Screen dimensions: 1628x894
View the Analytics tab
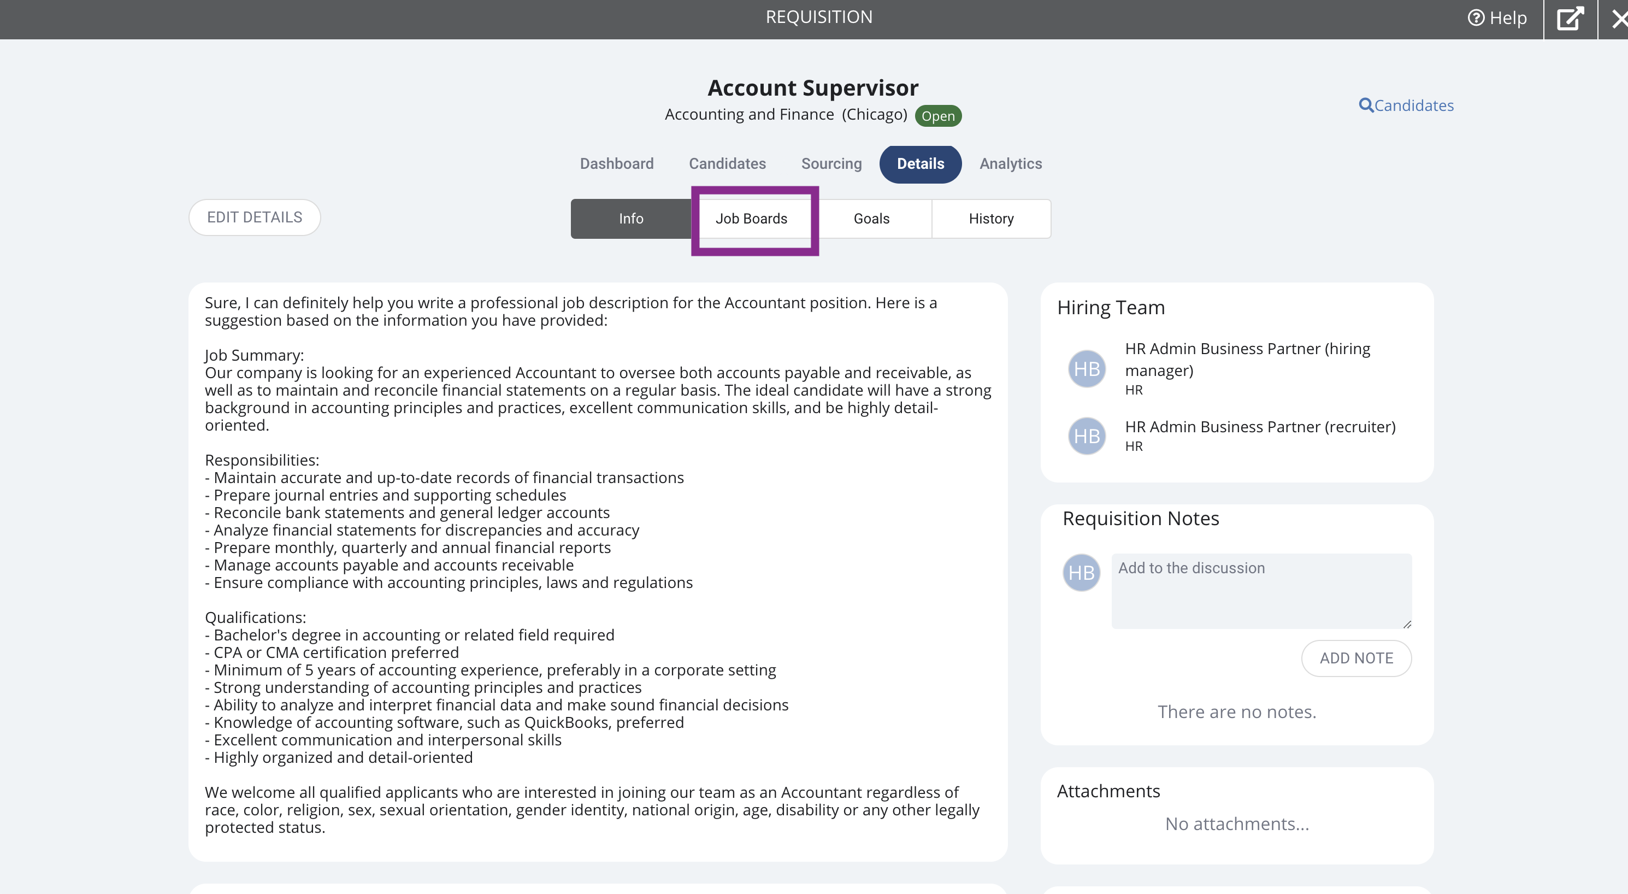[x=1011, y=164]
